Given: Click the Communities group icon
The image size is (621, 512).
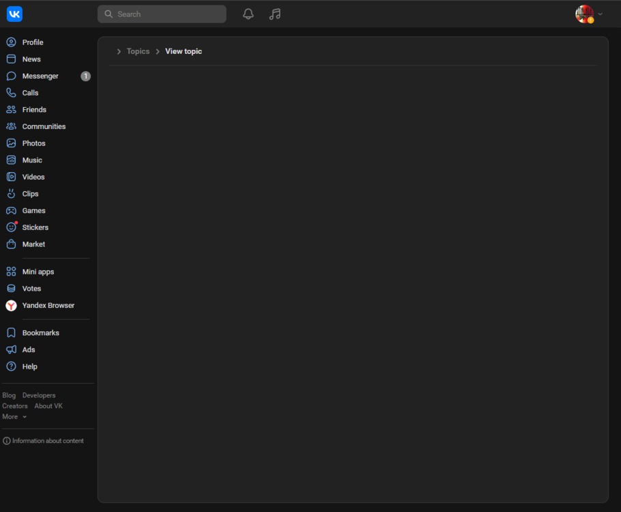Looking at the screenshot, I should pyautogui.click(x=12, y=126).
